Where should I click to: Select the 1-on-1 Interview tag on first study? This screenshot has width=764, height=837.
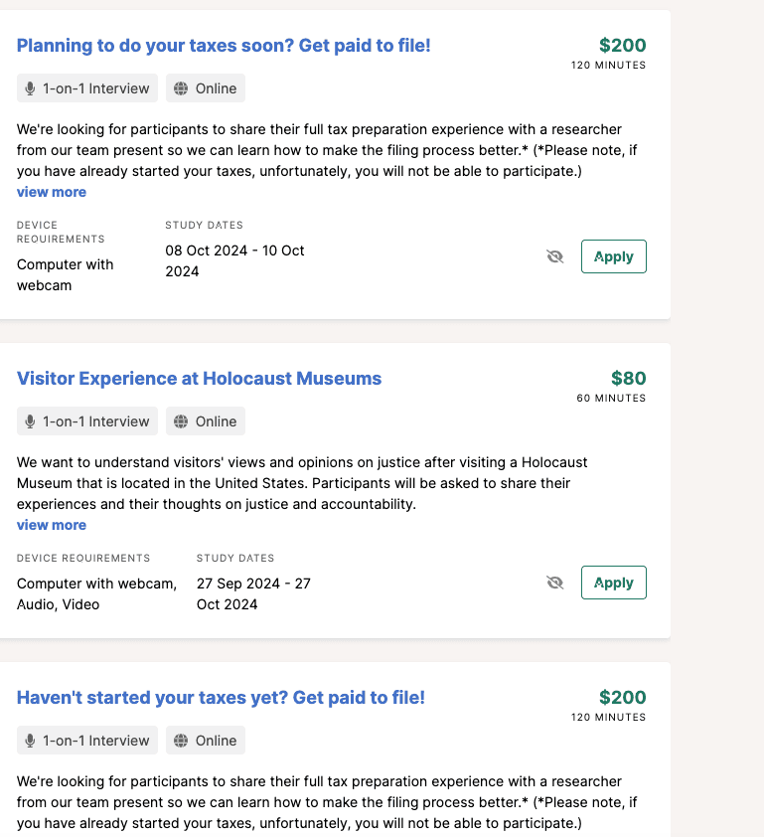pos(86,87)
